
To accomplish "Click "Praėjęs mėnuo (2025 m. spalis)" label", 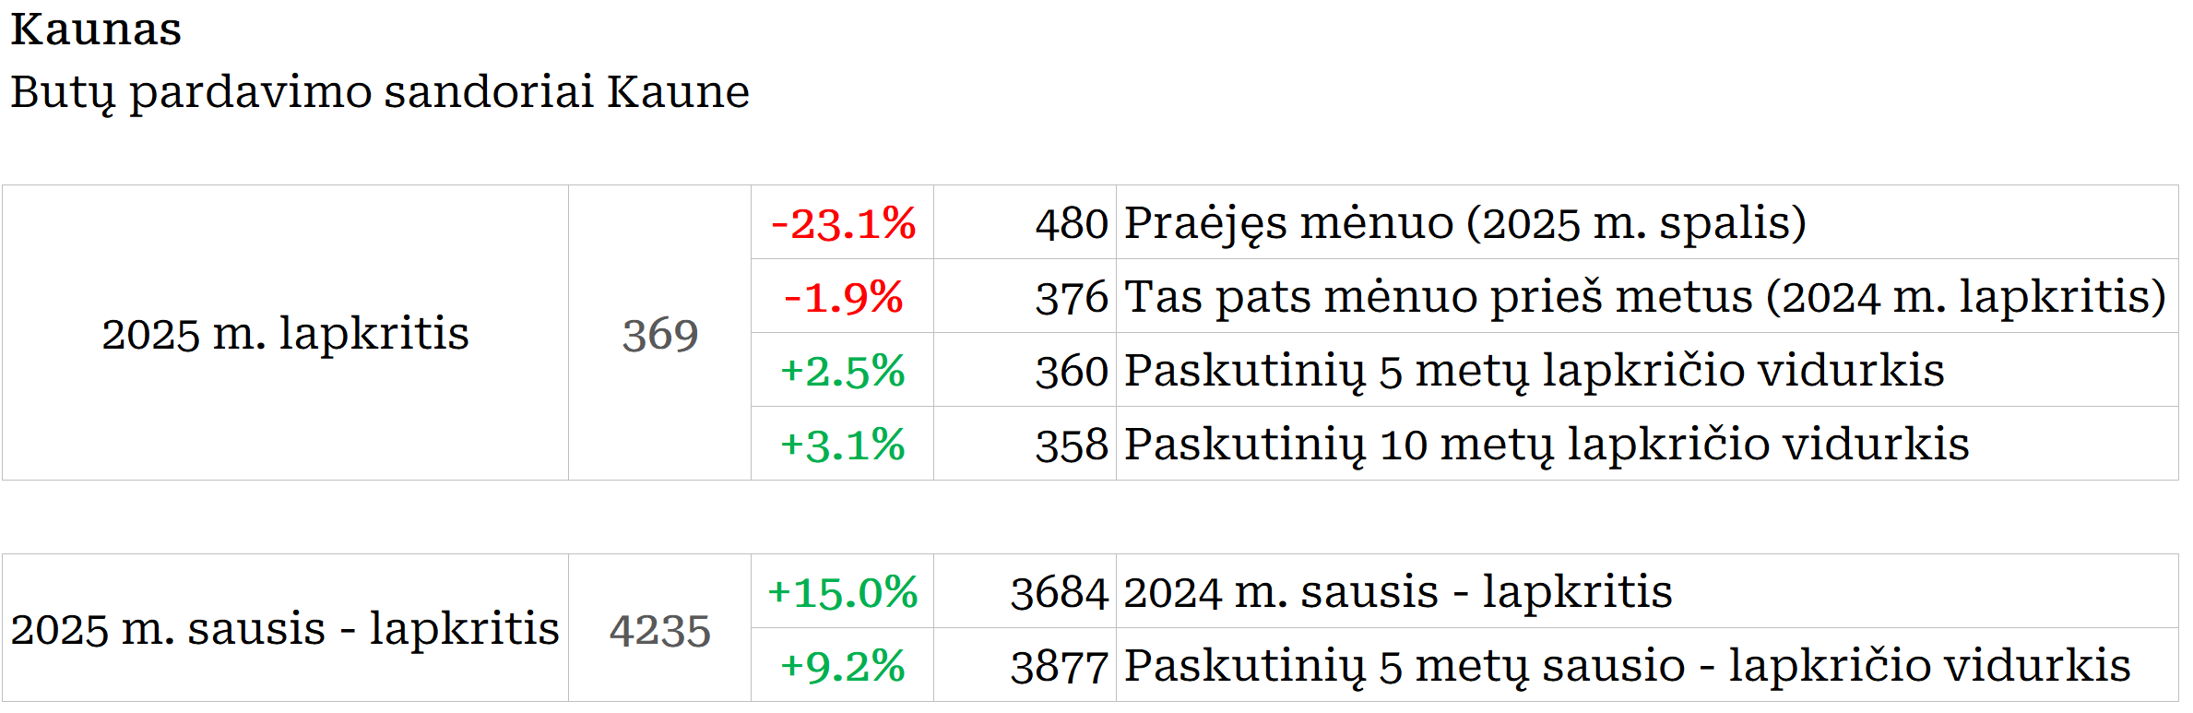I will coord(1464,223).
